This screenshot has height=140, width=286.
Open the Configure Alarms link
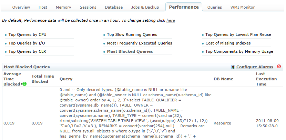pos(255,67)
